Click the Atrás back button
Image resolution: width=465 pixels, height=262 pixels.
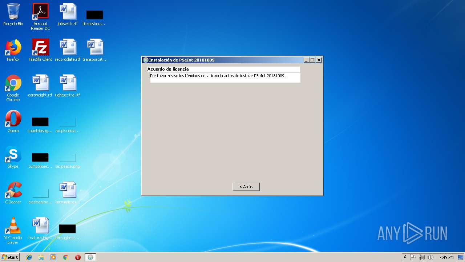246,187
